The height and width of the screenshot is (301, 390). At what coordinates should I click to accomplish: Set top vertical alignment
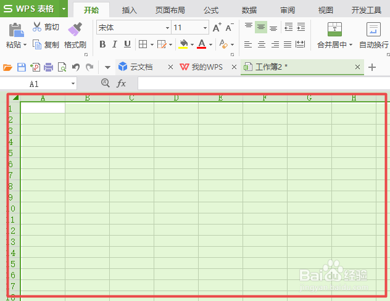pos(248,27)
